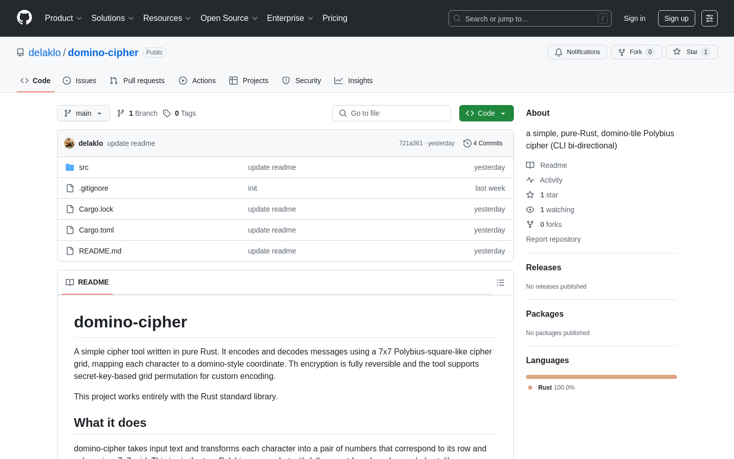Viewport: 734px width, 459px height.
Task: Click the tag icon beside 0 Tags
Action: [x=167, y=113]
